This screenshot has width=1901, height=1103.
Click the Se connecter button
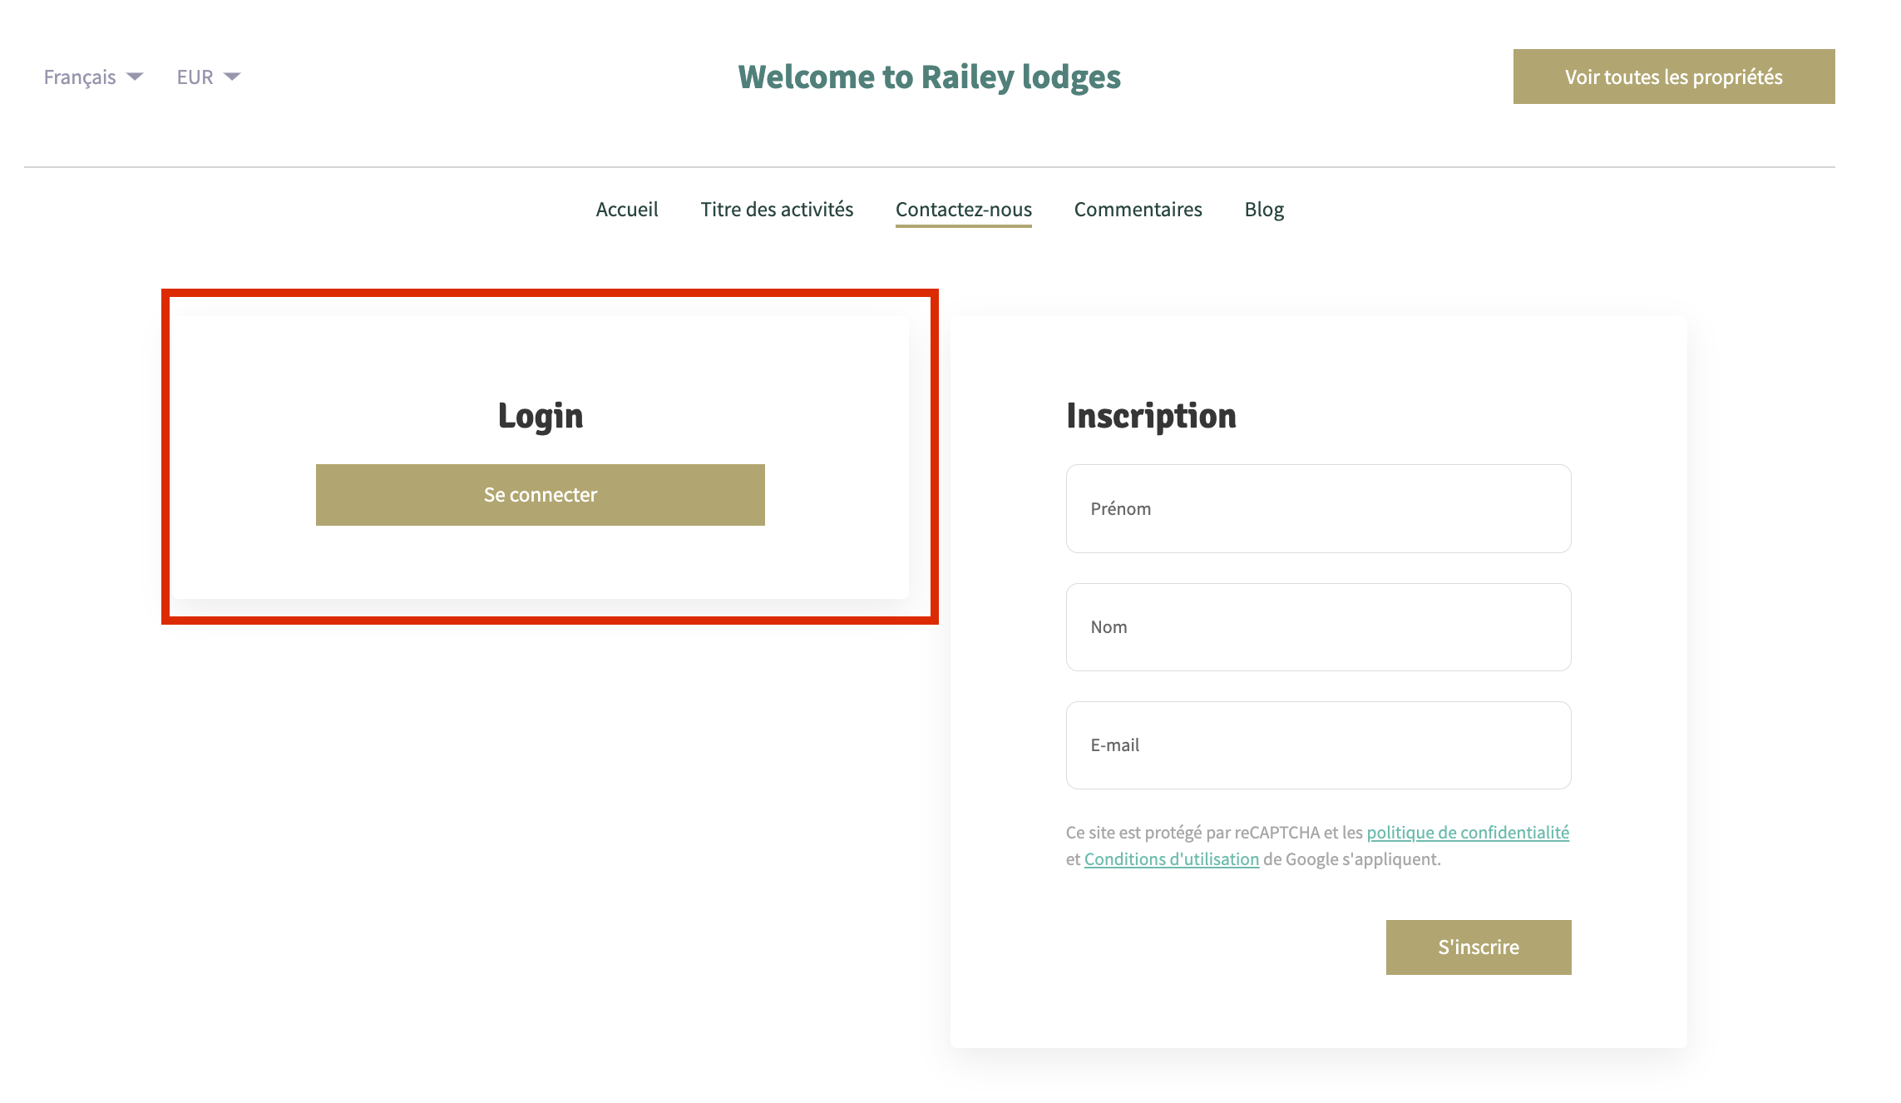[x=541, y=495]
